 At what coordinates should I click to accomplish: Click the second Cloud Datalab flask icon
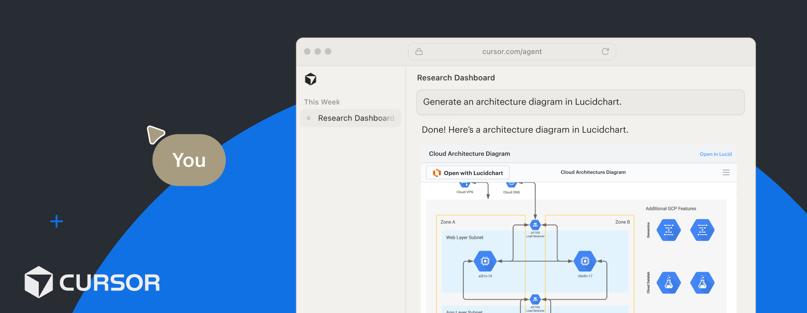pos(702,283)
